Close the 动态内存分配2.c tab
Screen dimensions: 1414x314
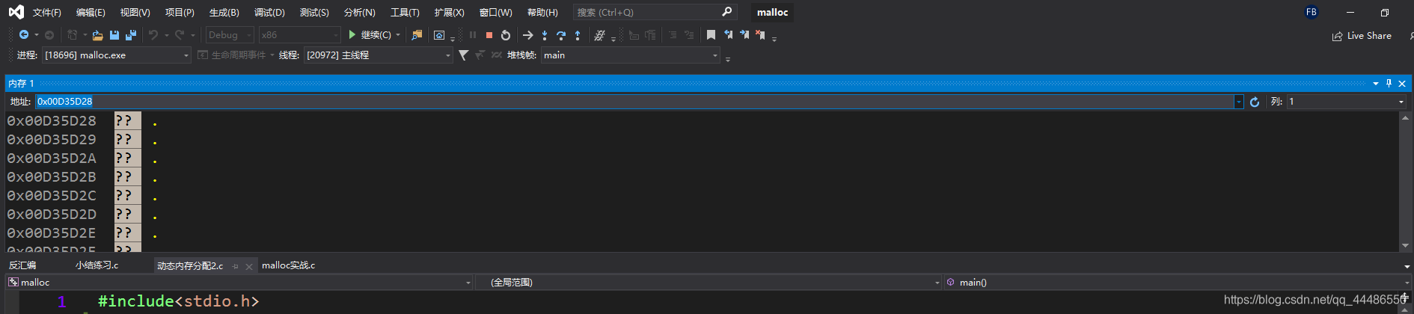[249, 266]
